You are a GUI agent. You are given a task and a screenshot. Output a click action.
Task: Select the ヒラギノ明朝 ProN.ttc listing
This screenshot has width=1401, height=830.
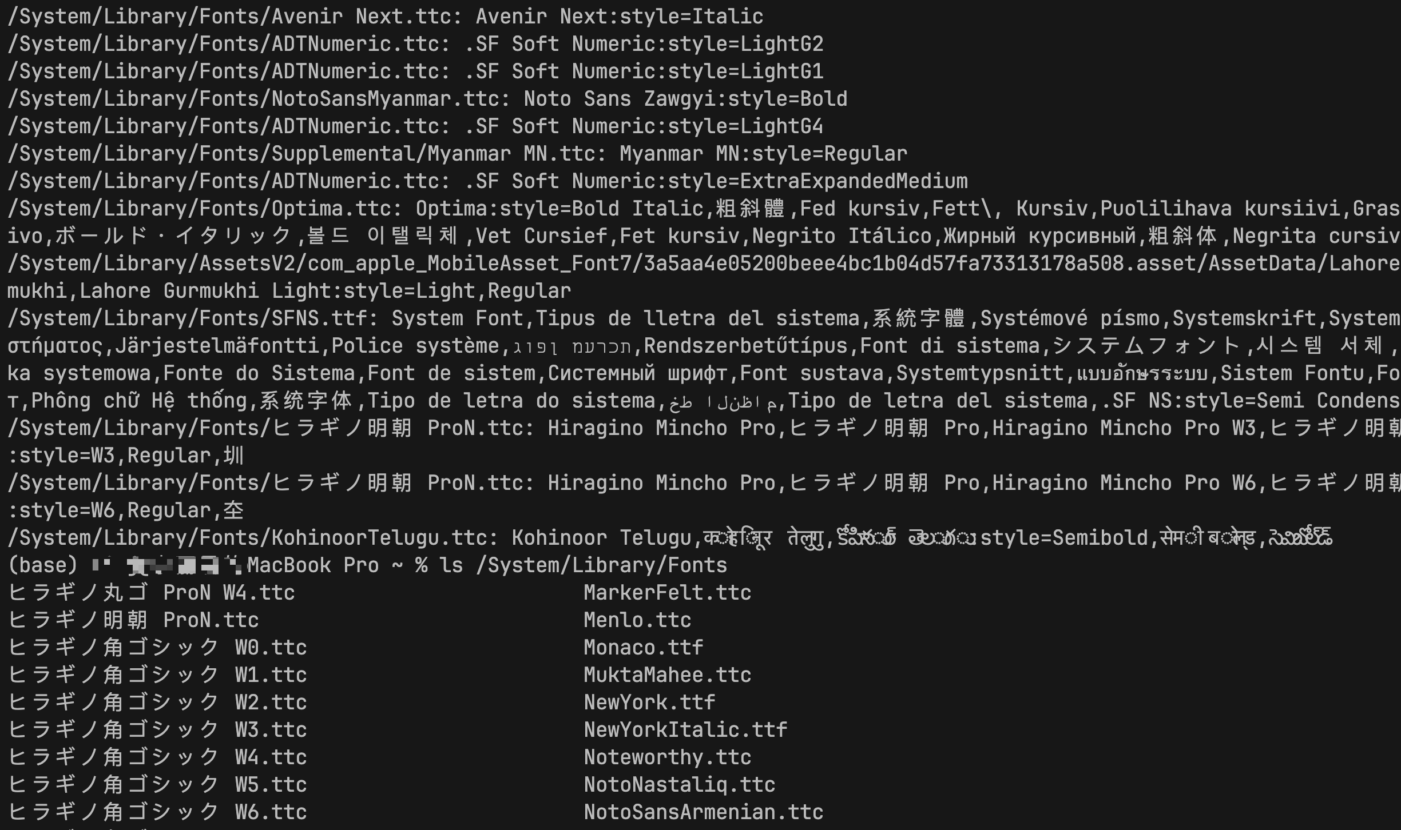[133, 620]
